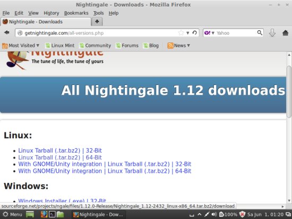Open a new tab with plus button
292x219 pixels.
coord(97,22)
